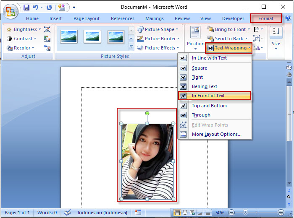The image size is (294, 218).
Task: Apply third picture style thumbnail
Action: coord(116,37)
